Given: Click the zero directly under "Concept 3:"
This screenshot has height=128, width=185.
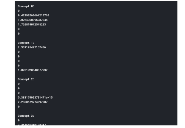Looking at the screenshot, I should click(19, 120).
